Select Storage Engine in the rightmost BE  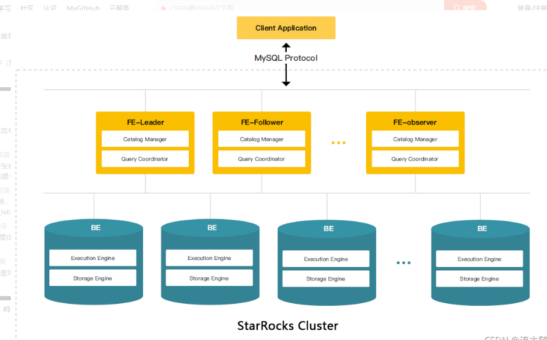479,279
